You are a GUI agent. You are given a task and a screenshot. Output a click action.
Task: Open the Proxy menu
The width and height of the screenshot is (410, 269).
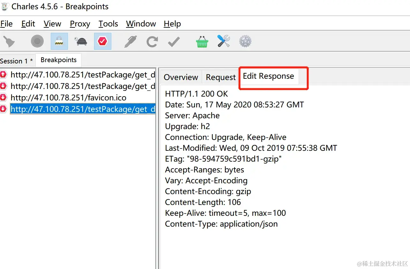(x=80, y=24)
